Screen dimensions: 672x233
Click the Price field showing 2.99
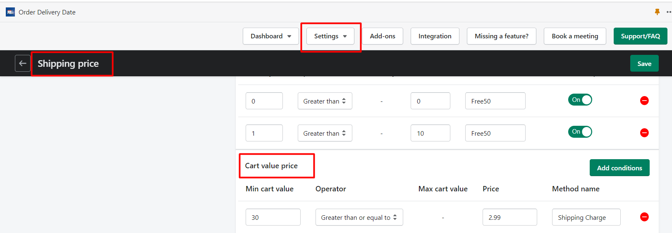509,217
